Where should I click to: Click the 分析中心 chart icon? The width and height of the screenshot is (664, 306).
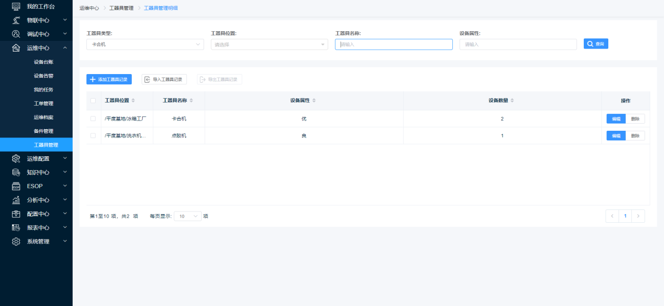(16, 200)
